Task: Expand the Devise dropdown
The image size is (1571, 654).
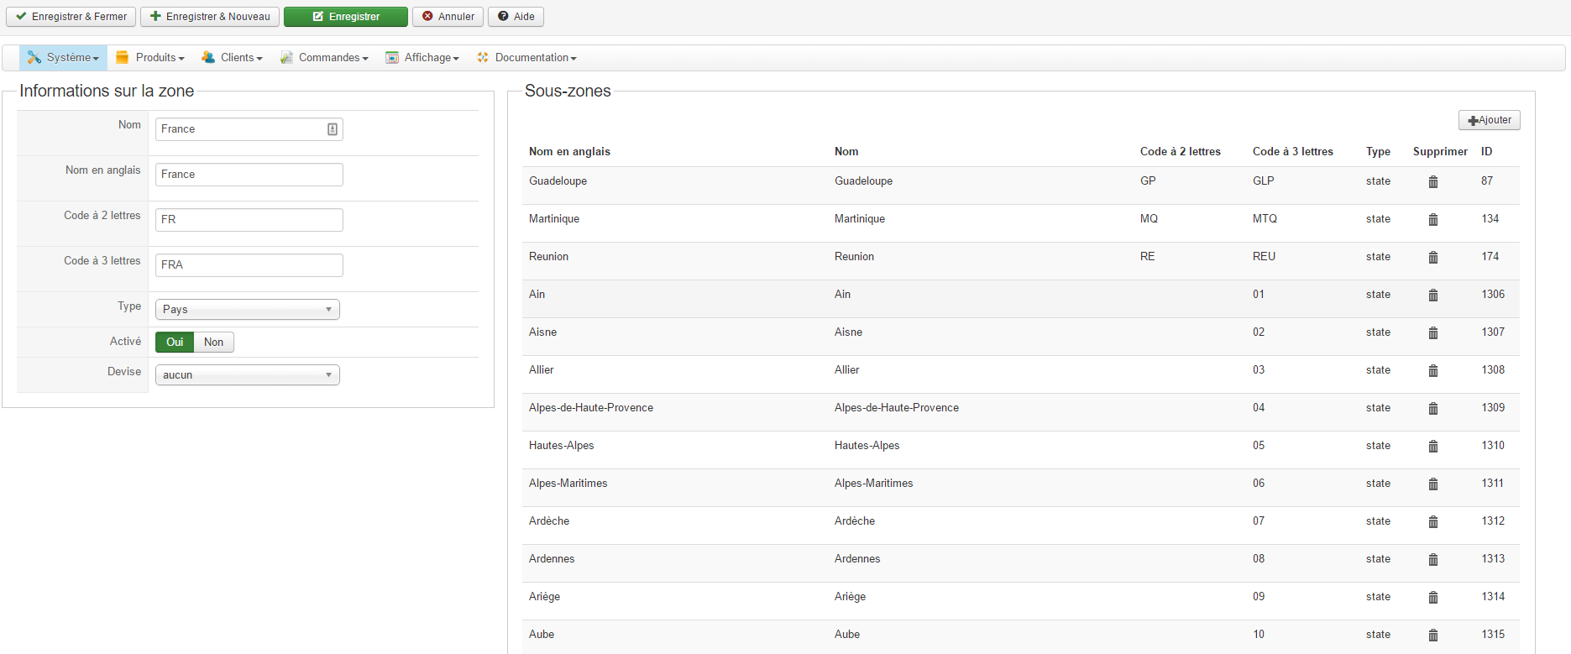Action: (x=248, y=375)
